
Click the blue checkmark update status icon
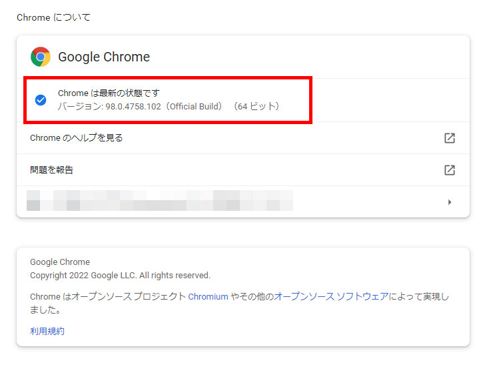point(41,100)
